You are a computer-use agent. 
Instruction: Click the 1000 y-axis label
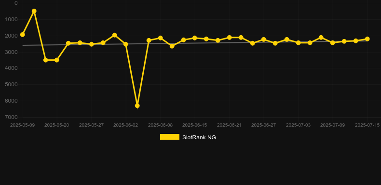point(12,19)
